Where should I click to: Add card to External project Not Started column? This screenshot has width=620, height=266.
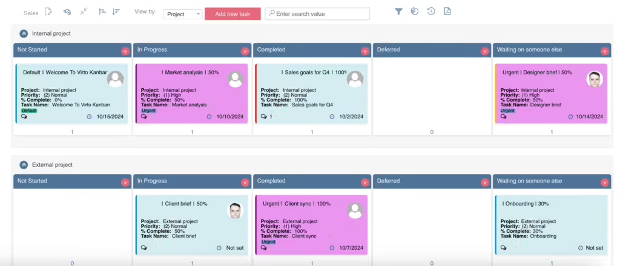pos(125,183)
